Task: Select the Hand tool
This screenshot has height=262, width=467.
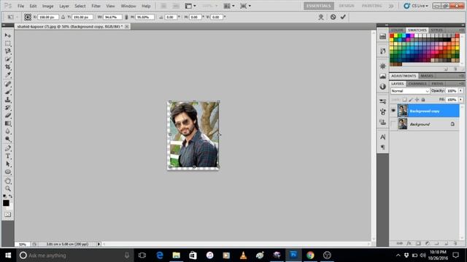Action: coord(8,181)
